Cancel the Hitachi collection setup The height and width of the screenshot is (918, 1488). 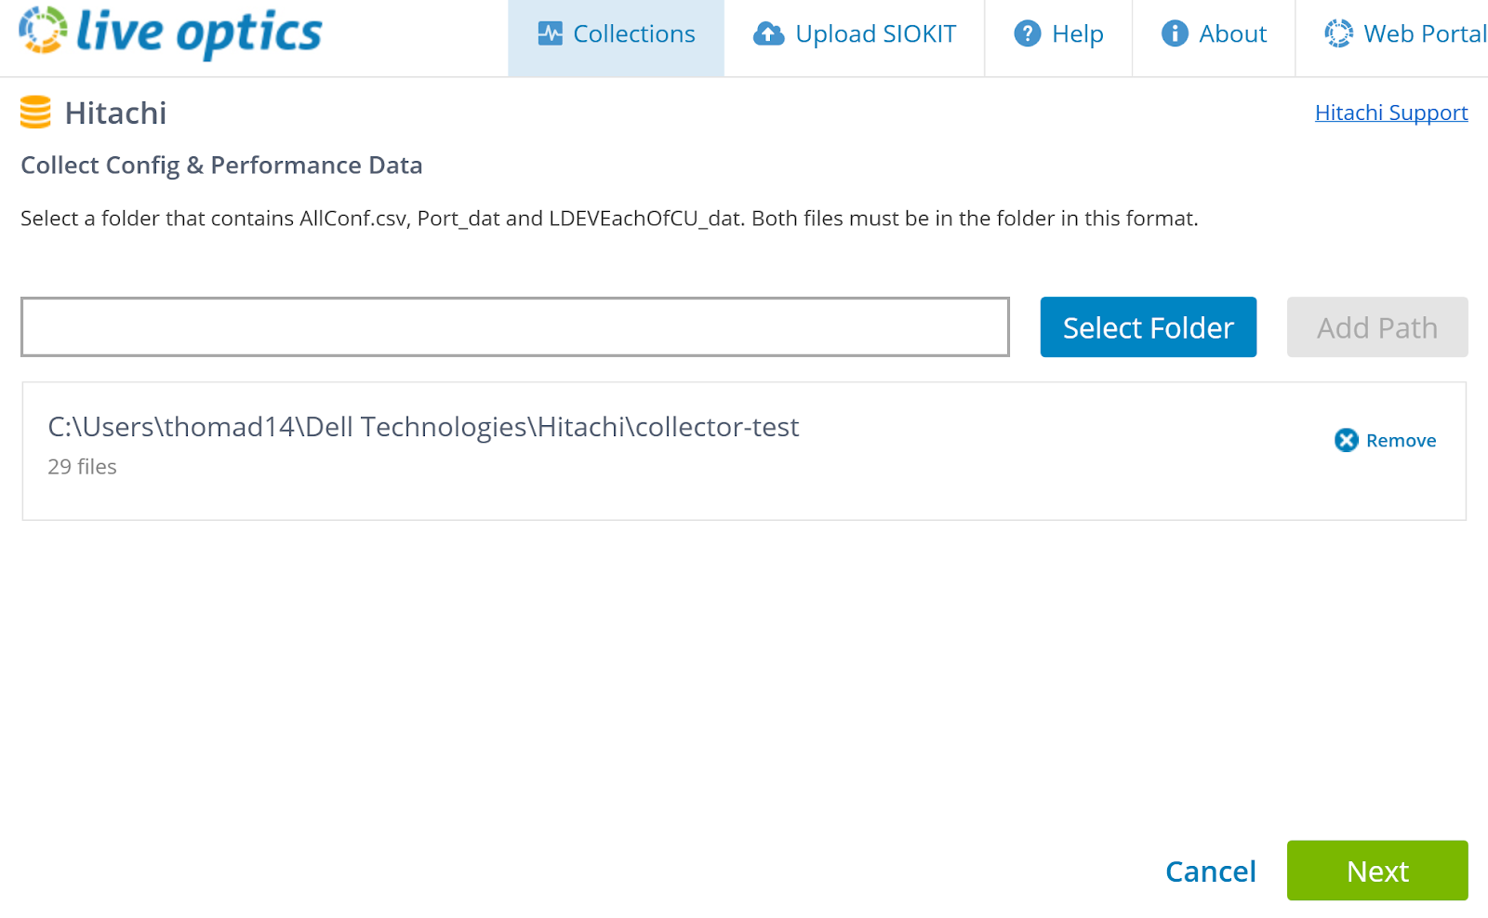pyautogui.click(x=1210, y=871)
